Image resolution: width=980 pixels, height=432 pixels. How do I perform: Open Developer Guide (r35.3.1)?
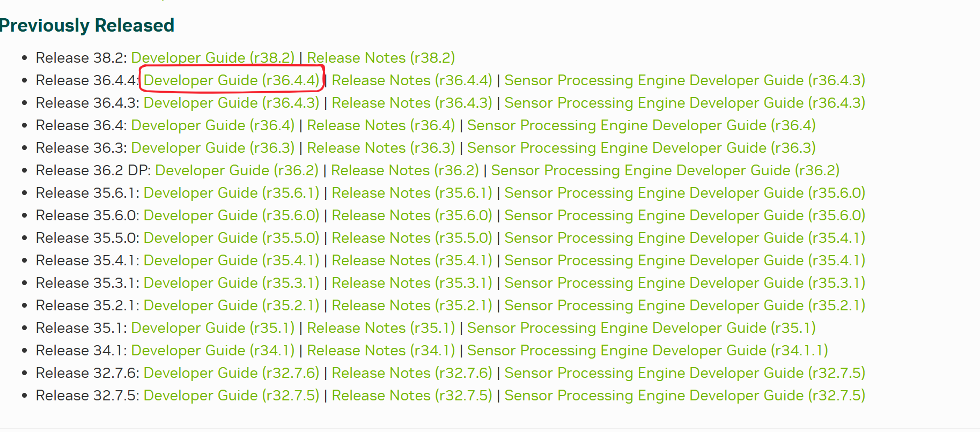click(231, 283)
